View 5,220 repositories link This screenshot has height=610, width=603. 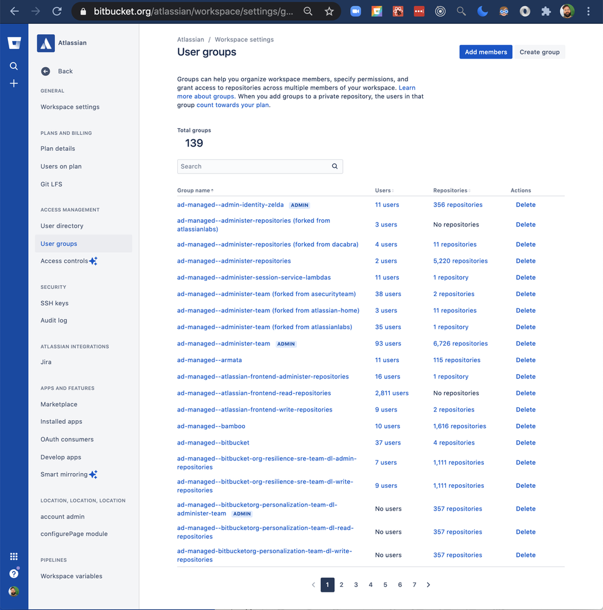click(460, 261)
